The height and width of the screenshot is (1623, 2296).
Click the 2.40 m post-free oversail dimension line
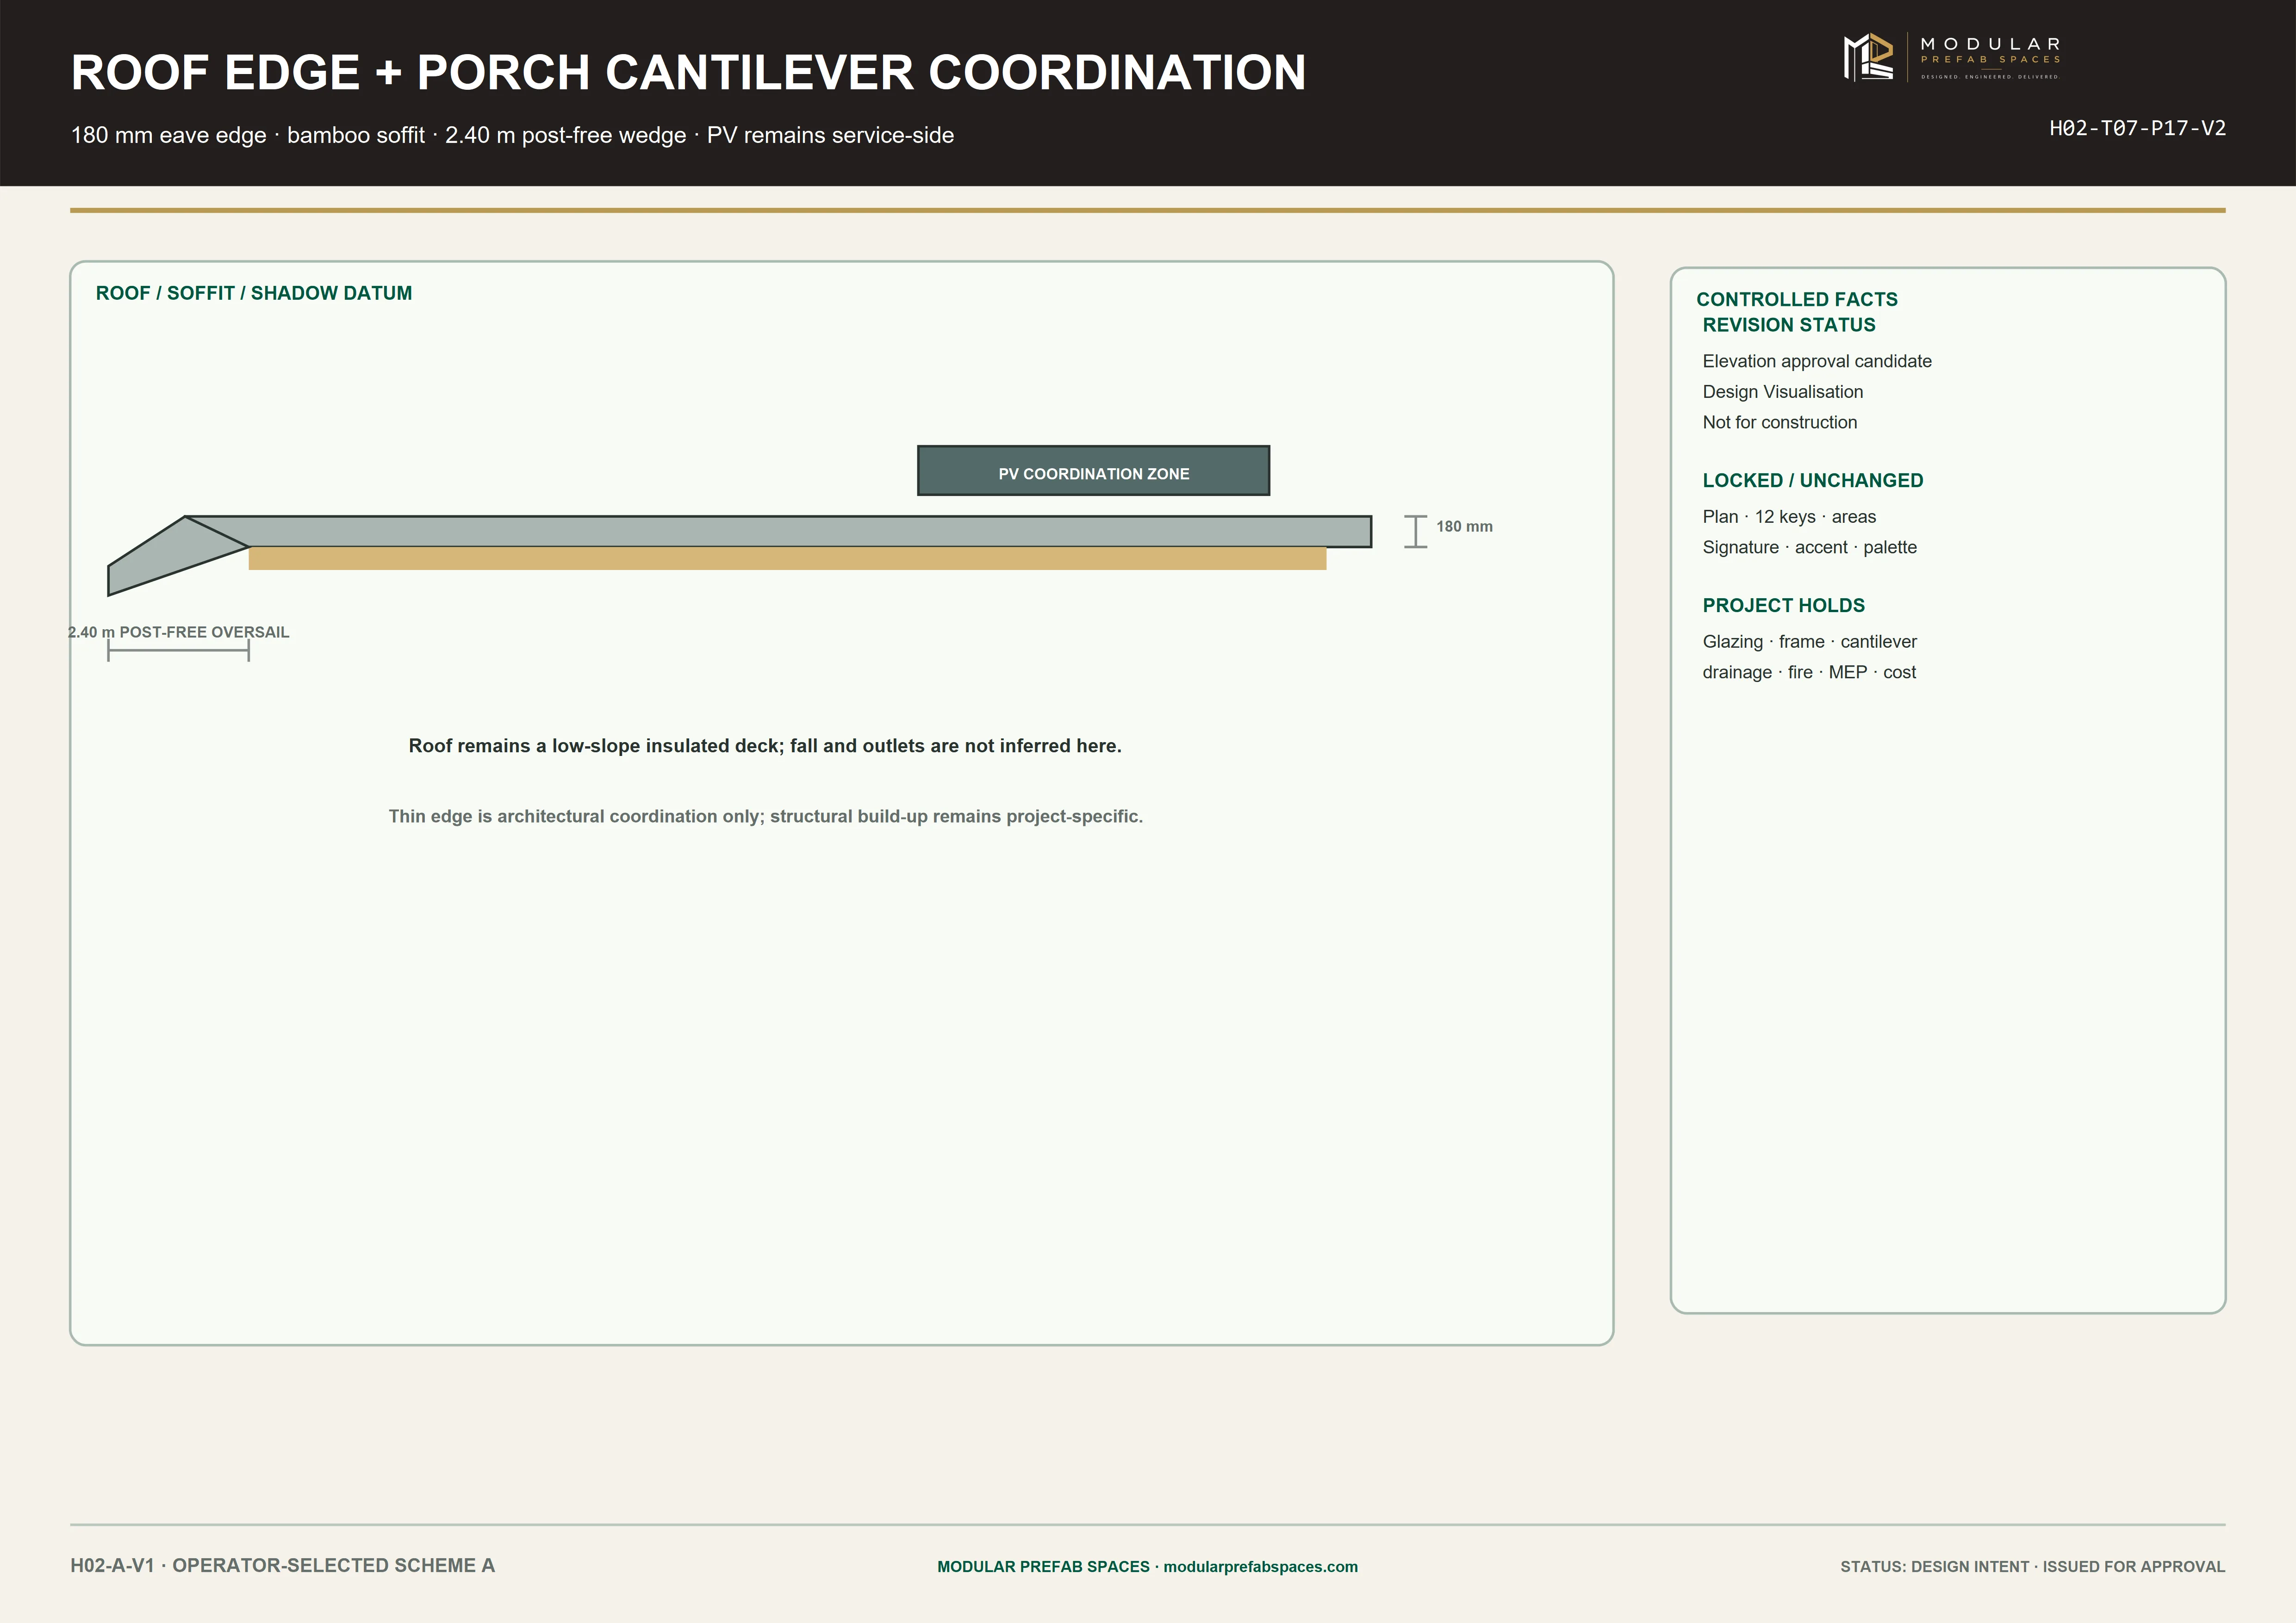[x=178, y=650]
